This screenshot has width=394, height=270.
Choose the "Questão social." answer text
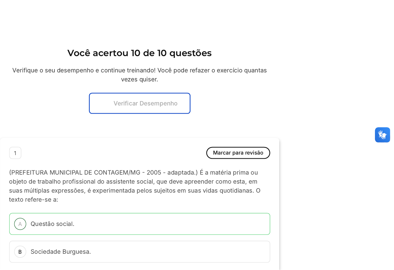click(52, 224)
